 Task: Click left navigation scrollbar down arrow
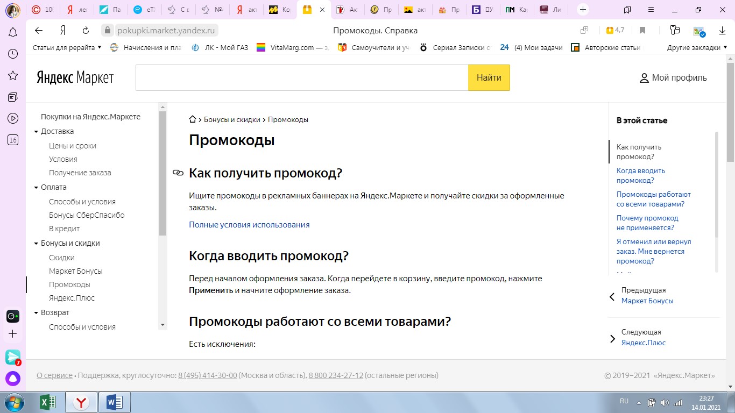click(x=163, y=325)
